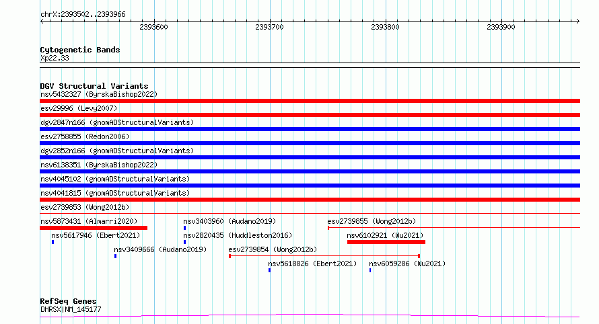Select blue marker under nsv3409666
599x324 pixels.
point(115,256)
